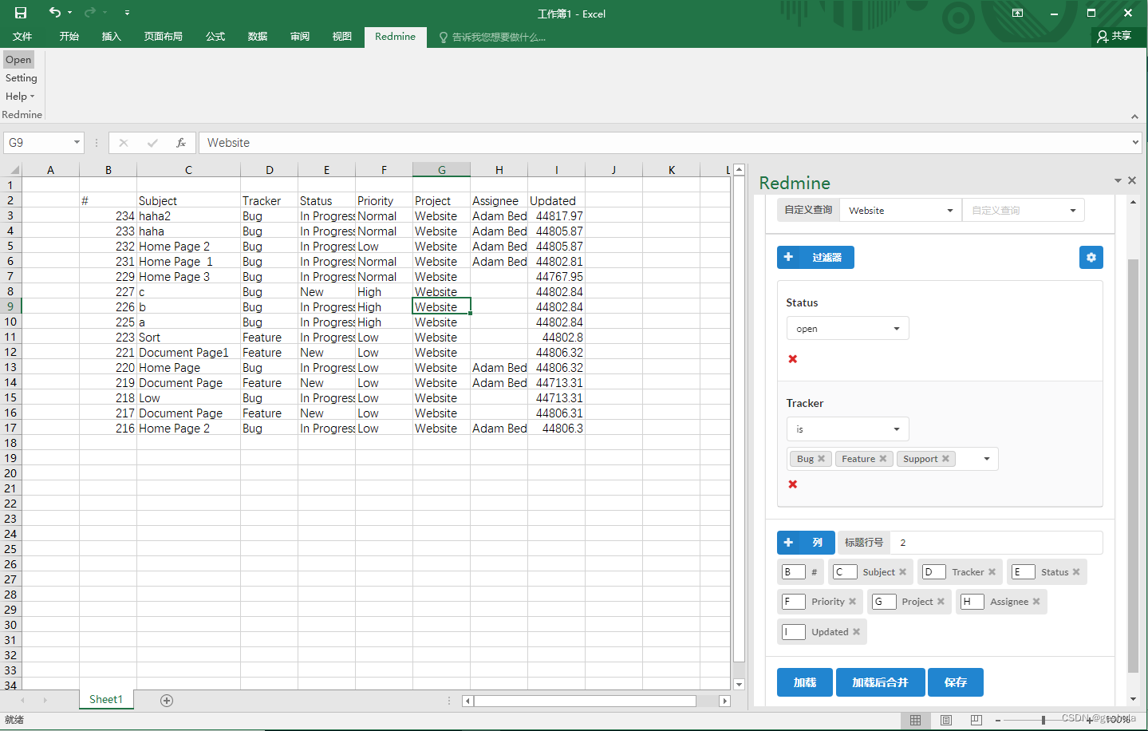Switch to the 数据 ribbon tab

tap(257, 37)
